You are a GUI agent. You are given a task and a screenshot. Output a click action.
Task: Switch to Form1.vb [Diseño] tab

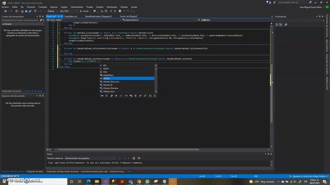coord(128,16)
